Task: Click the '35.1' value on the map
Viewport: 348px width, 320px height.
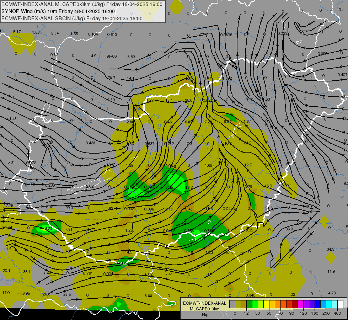Action: click(27, 272)
